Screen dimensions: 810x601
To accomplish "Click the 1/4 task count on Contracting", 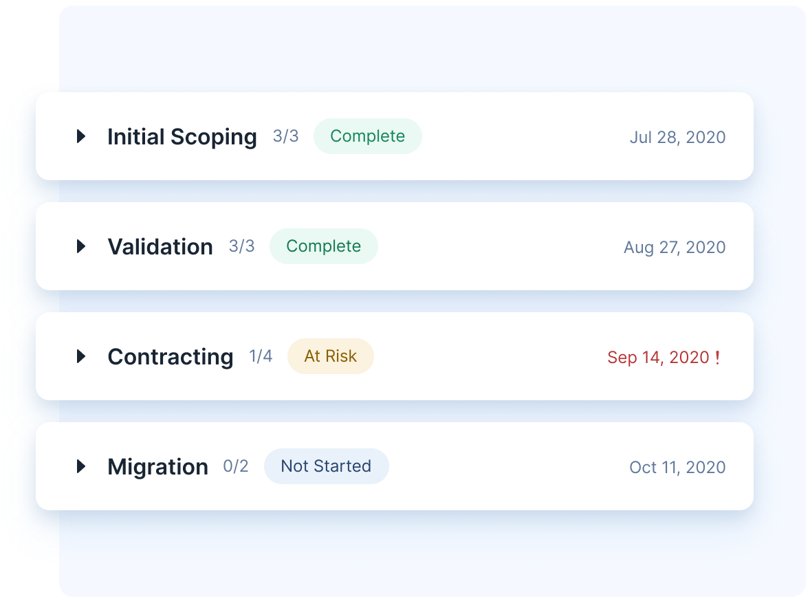I will coord(261,356).
